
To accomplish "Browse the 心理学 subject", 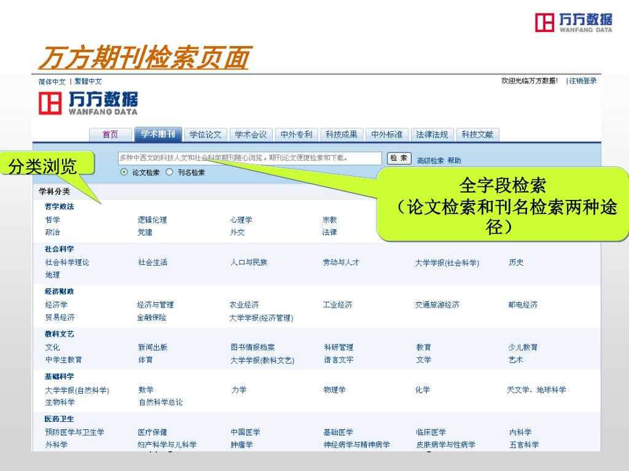I will click(241, 220).
